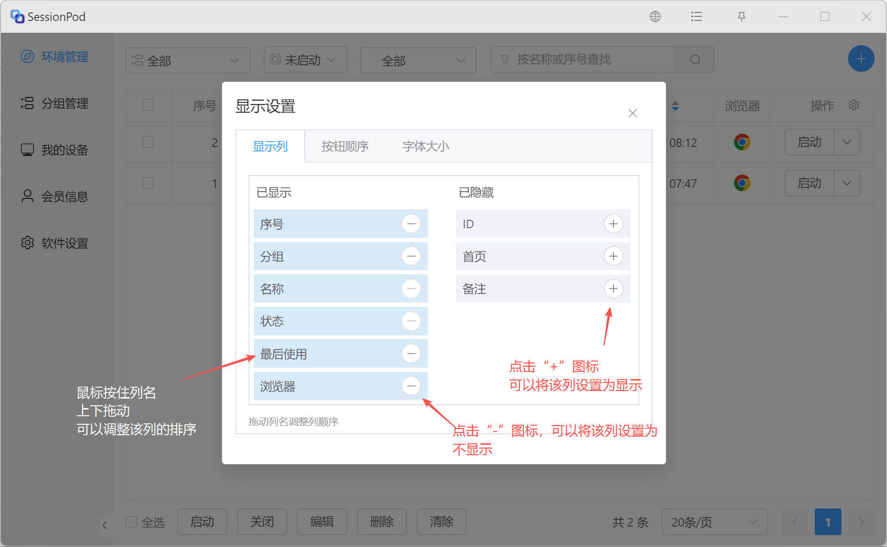887x547 pixels.
Task: Open the second 全部 dropdown
Action: [418, 60]
